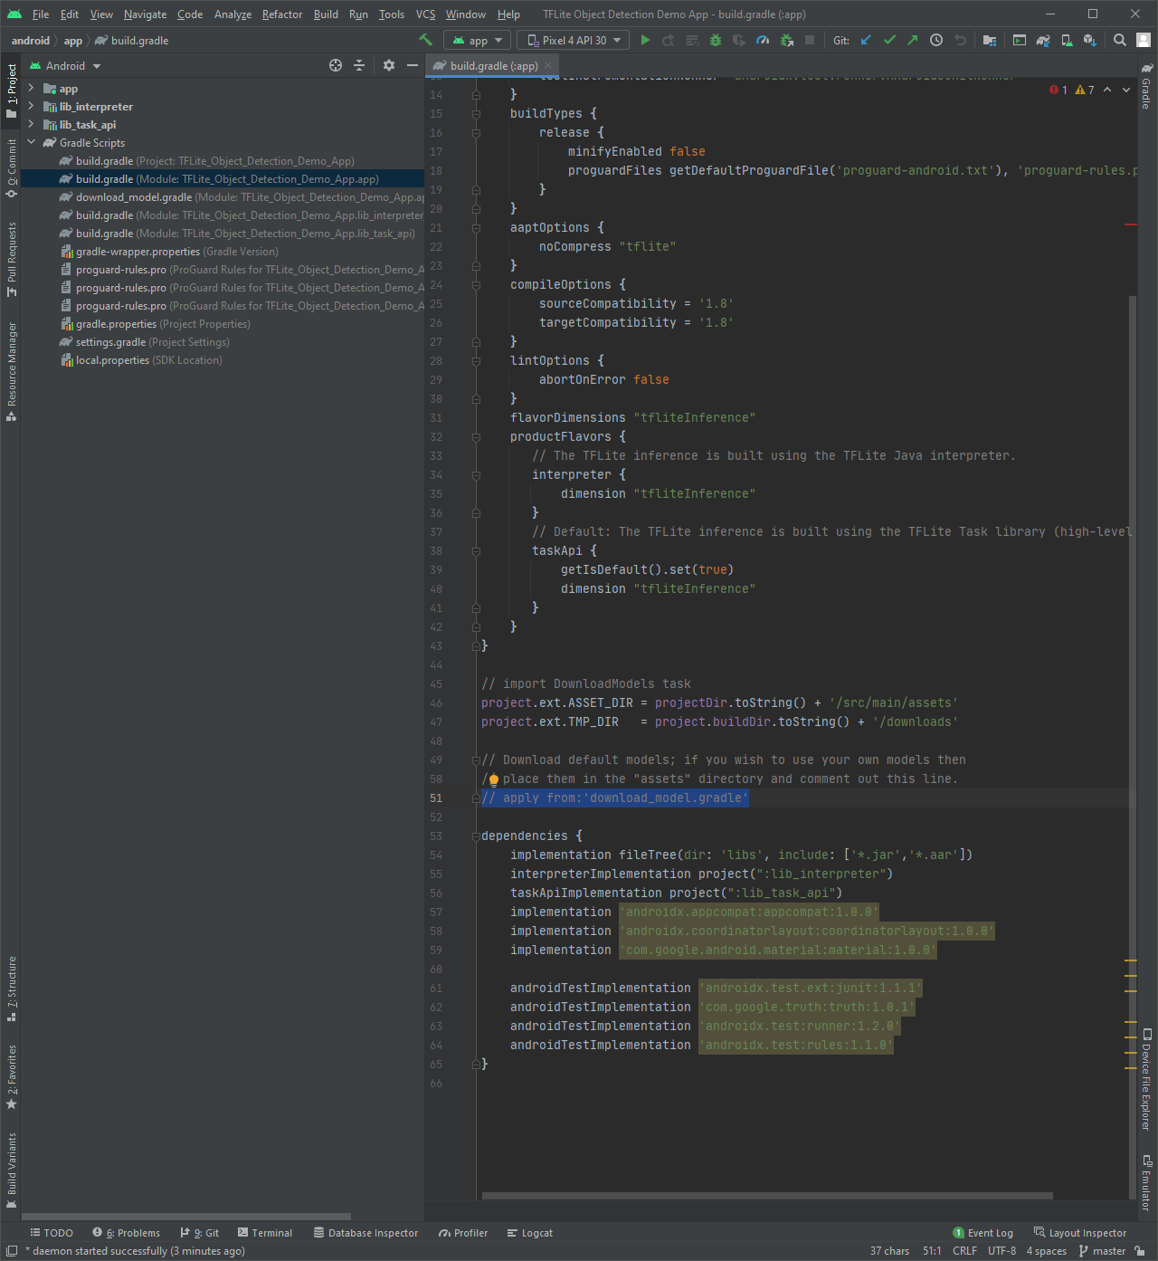Viewport: 1158px width, 1261px height.
Task: Open the Android project view dropdown
Action: coord(65,66)
